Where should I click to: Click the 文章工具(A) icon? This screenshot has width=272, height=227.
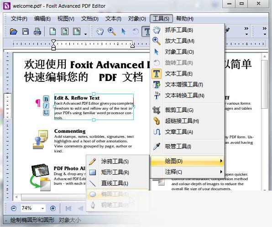click(157, 132)
